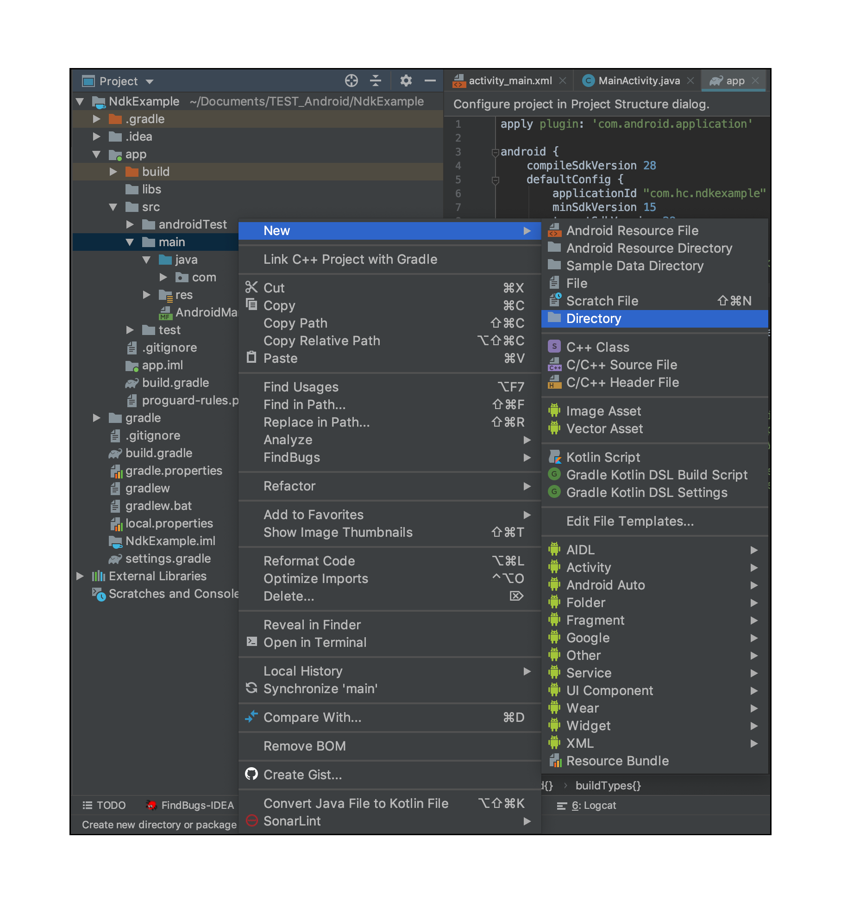The width and height of the screenshot is (841, 906).
Task: Click the GitHub icon for Create Gist
Action: (251, 774)
